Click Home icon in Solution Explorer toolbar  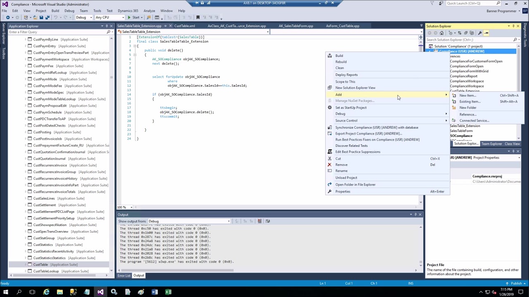click(x=442, y=33)
